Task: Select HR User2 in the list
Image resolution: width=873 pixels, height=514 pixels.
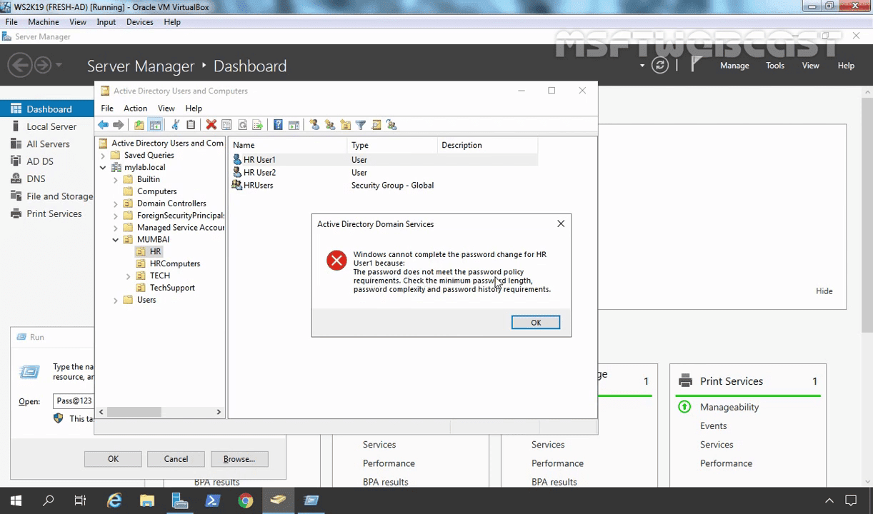Action: 259,173
